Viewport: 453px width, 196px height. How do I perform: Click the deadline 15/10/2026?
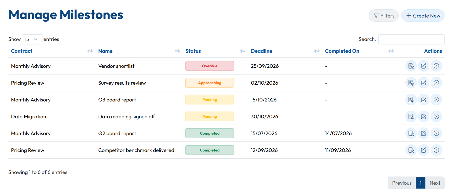pos(264,100)
